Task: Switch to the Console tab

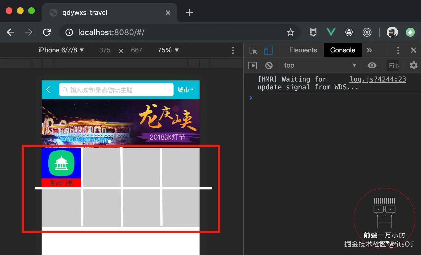Action: (x=343, y=50)
